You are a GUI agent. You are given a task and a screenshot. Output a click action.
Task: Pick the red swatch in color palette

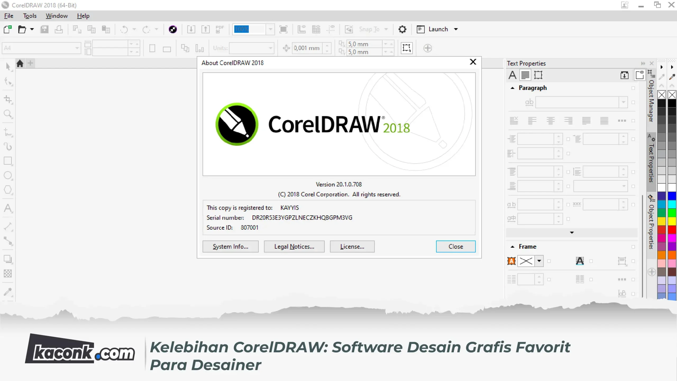672,230
